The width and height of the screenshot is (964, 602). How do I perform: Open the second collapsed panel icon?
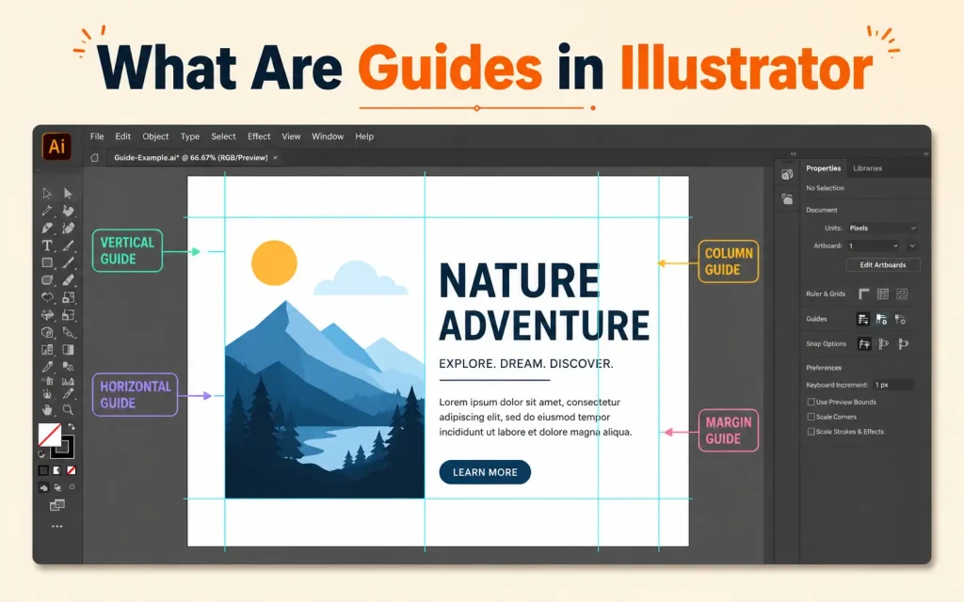click(787, 199)
